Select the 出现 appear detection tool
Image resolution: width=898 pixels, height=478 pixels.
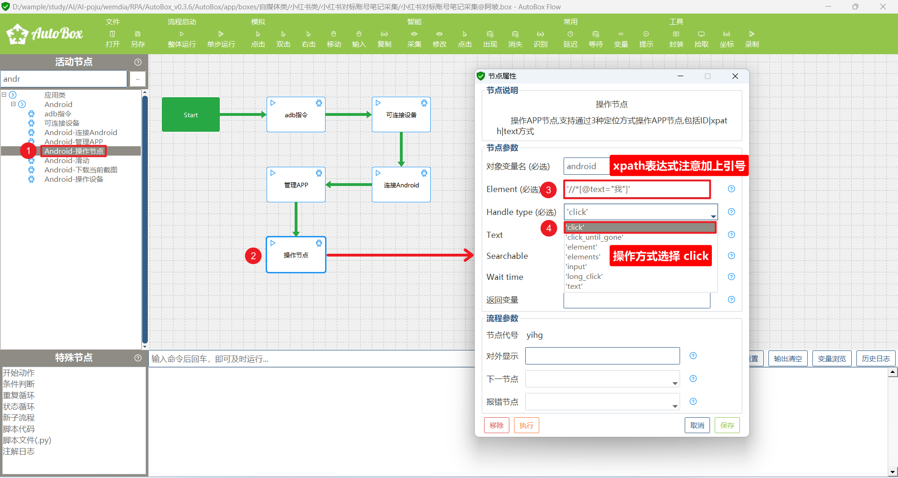(x=490, y=39)
